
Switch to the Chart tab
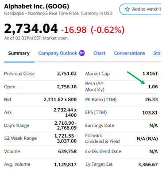99,53
